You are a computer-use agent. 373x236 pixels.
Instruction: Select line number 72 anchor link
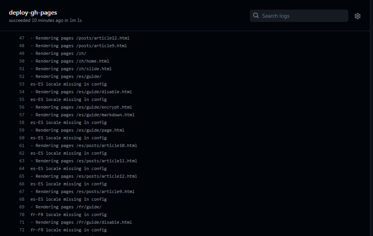coord(22,229)
